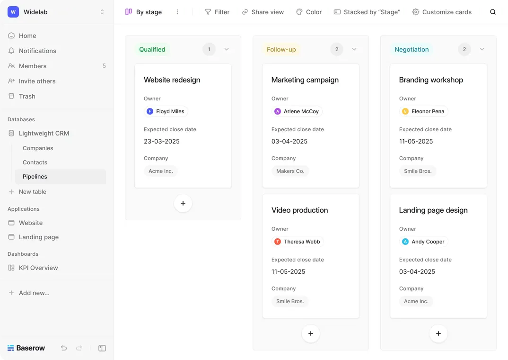Open view options three-dot menu
The image size is (508, 360).
(x=177, y=12)
